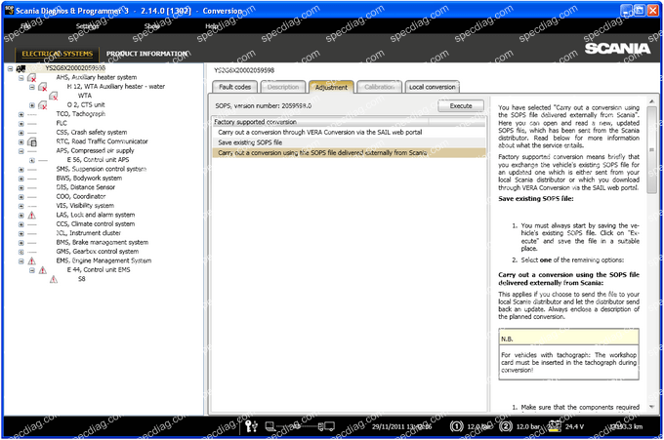This screenshot has width=664, height=440.
Task: Expand the FLC tree node
Action: click(21, 124)
